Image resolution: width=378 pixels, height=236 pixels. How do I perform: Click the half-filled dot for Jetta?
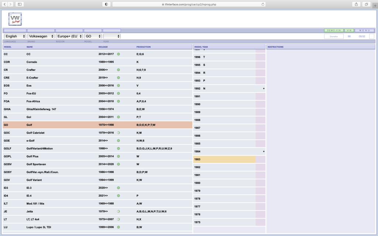[x=118, y=211]
